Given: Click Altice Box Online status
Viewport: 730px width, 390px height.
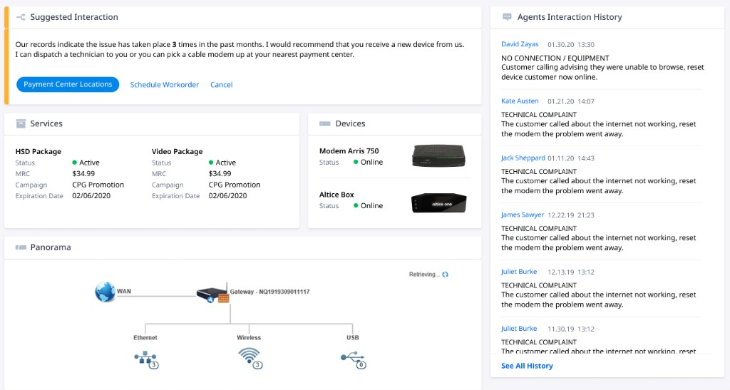Looking at the screenshot, I should tap(369, 206).
